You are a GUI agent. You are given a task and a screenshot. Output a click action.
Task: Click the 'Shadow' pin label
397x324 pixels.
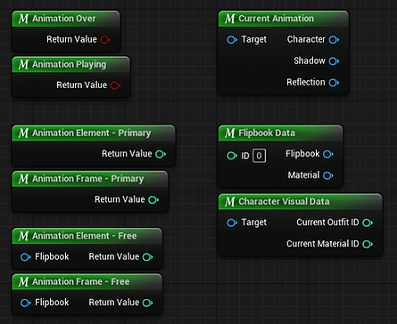click(x=310, y=61)
